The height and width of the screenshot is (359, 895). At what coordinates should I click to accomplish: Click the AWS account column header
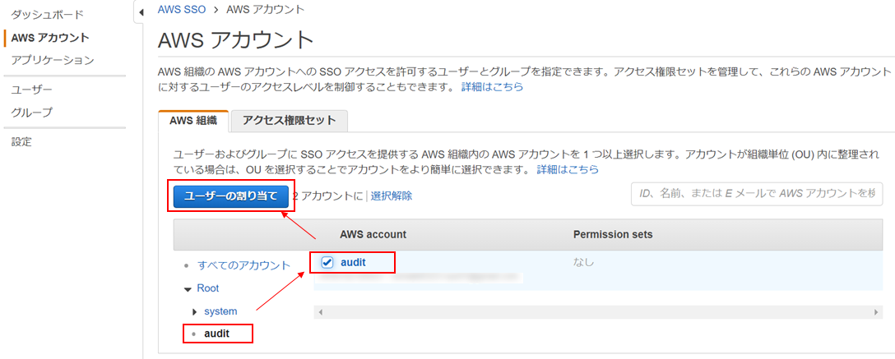coord(373,234)
